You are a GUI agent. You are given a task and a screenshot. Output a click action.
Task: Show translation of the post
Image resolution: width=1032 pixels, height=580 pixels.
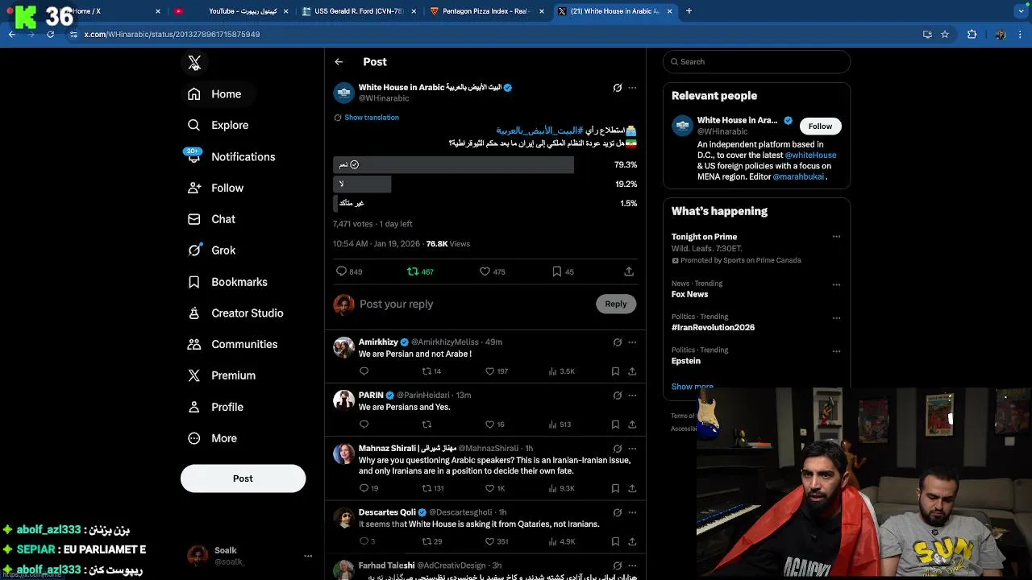[x=371, y=118]
